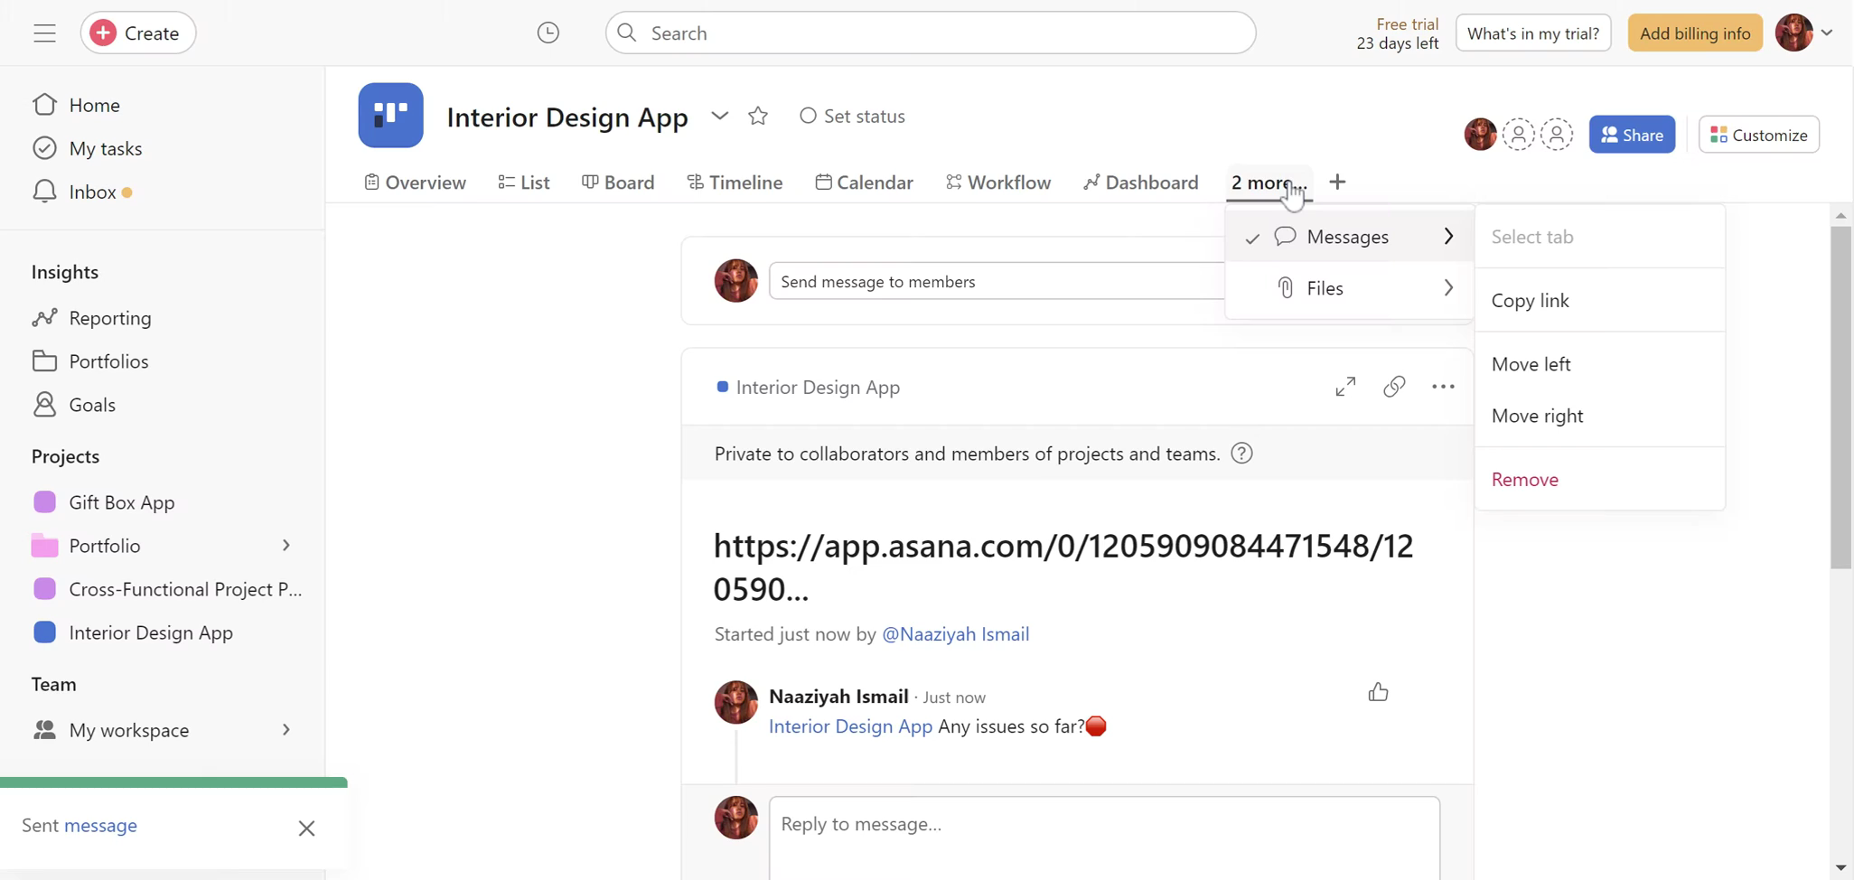
Task: Open the Inbox bell item
Action: click(x=82, y=192)
